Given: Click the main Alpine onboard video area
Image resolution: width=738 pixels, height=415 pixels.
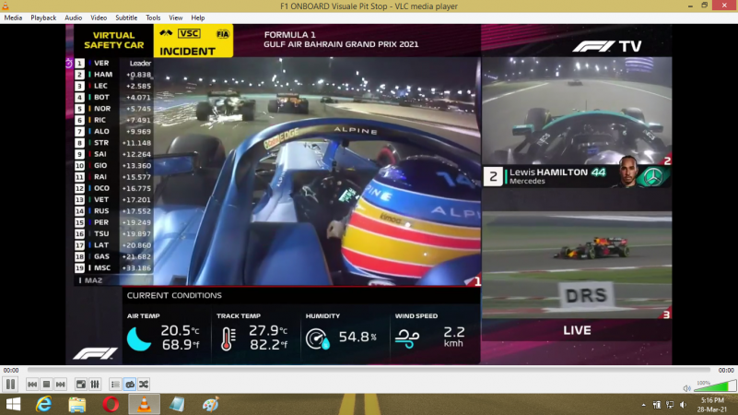Looking at the screenshot, I should click(317, 172).
